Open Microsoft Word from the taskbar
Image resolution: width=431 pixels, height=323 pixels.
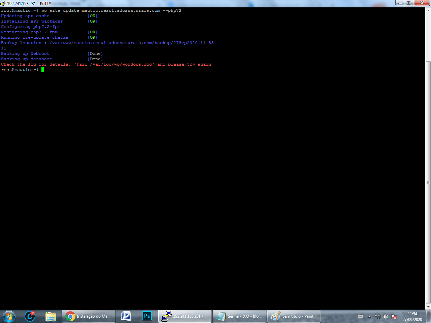point(126,316)
